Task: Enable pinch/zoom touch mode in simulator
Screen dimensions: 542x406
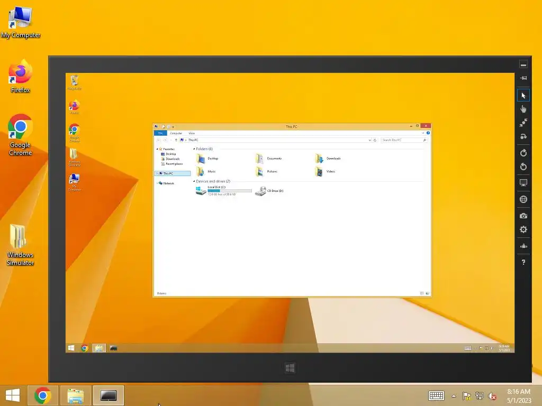Action: pyautogui.click(x=523, y=123)
